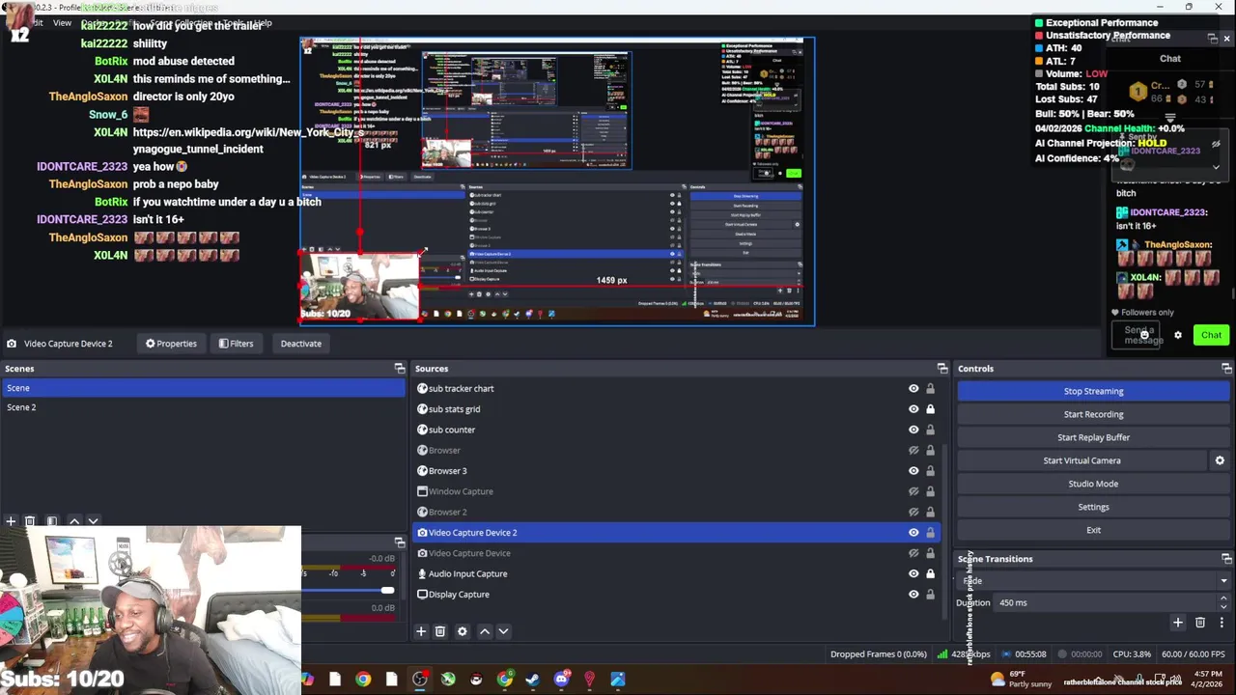Screen dimensions: 1236x695
Task: Hide Video Capture Device 2 source
Action: (x=913, y=533)
